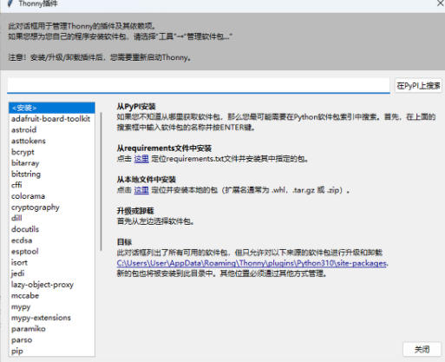Click the 关闭 button

pyautogui.click(x=422, y=349)
